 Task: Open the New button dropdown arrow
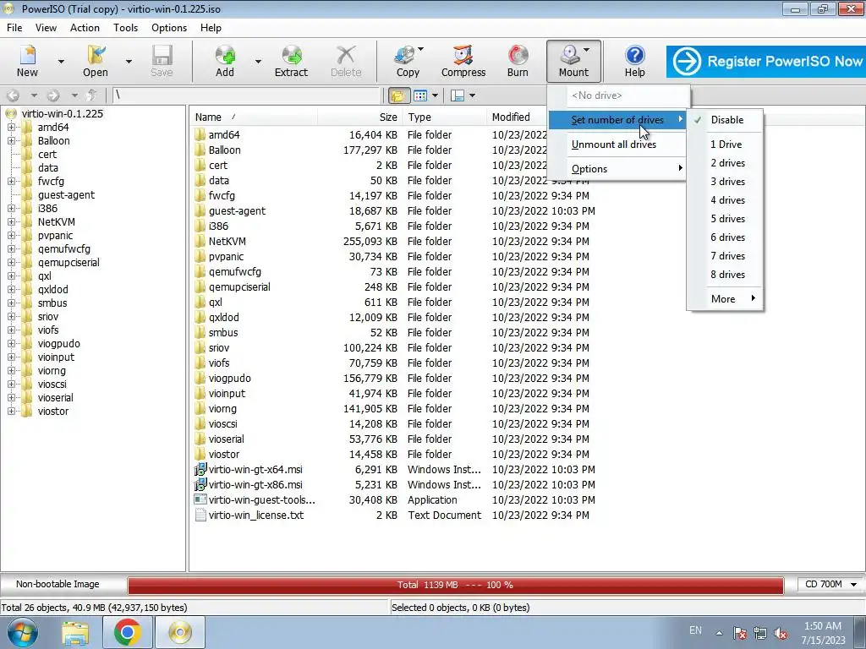coord(61,61)
